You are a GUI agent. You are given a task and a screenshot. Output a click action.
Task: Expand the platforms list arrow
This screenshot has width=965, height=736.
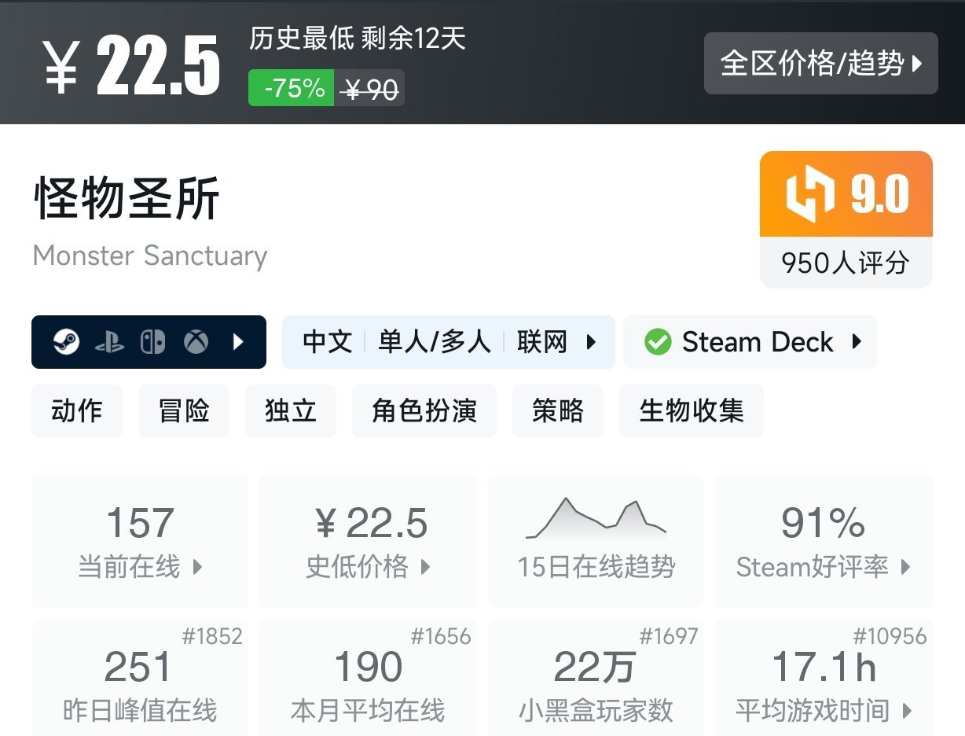[x=239, y=342]
